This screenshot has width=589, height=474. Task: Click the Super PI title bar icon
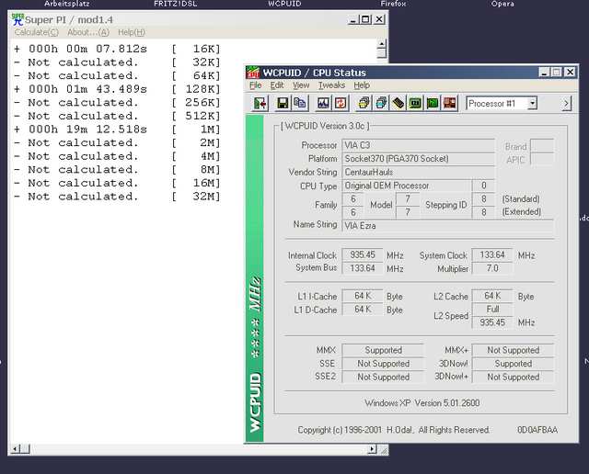[17, 19]
